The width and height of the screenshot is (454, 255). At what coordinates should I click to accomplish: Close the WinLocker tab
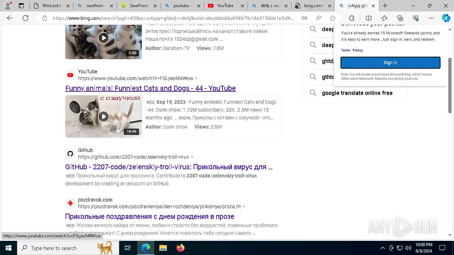click(68, 6)
